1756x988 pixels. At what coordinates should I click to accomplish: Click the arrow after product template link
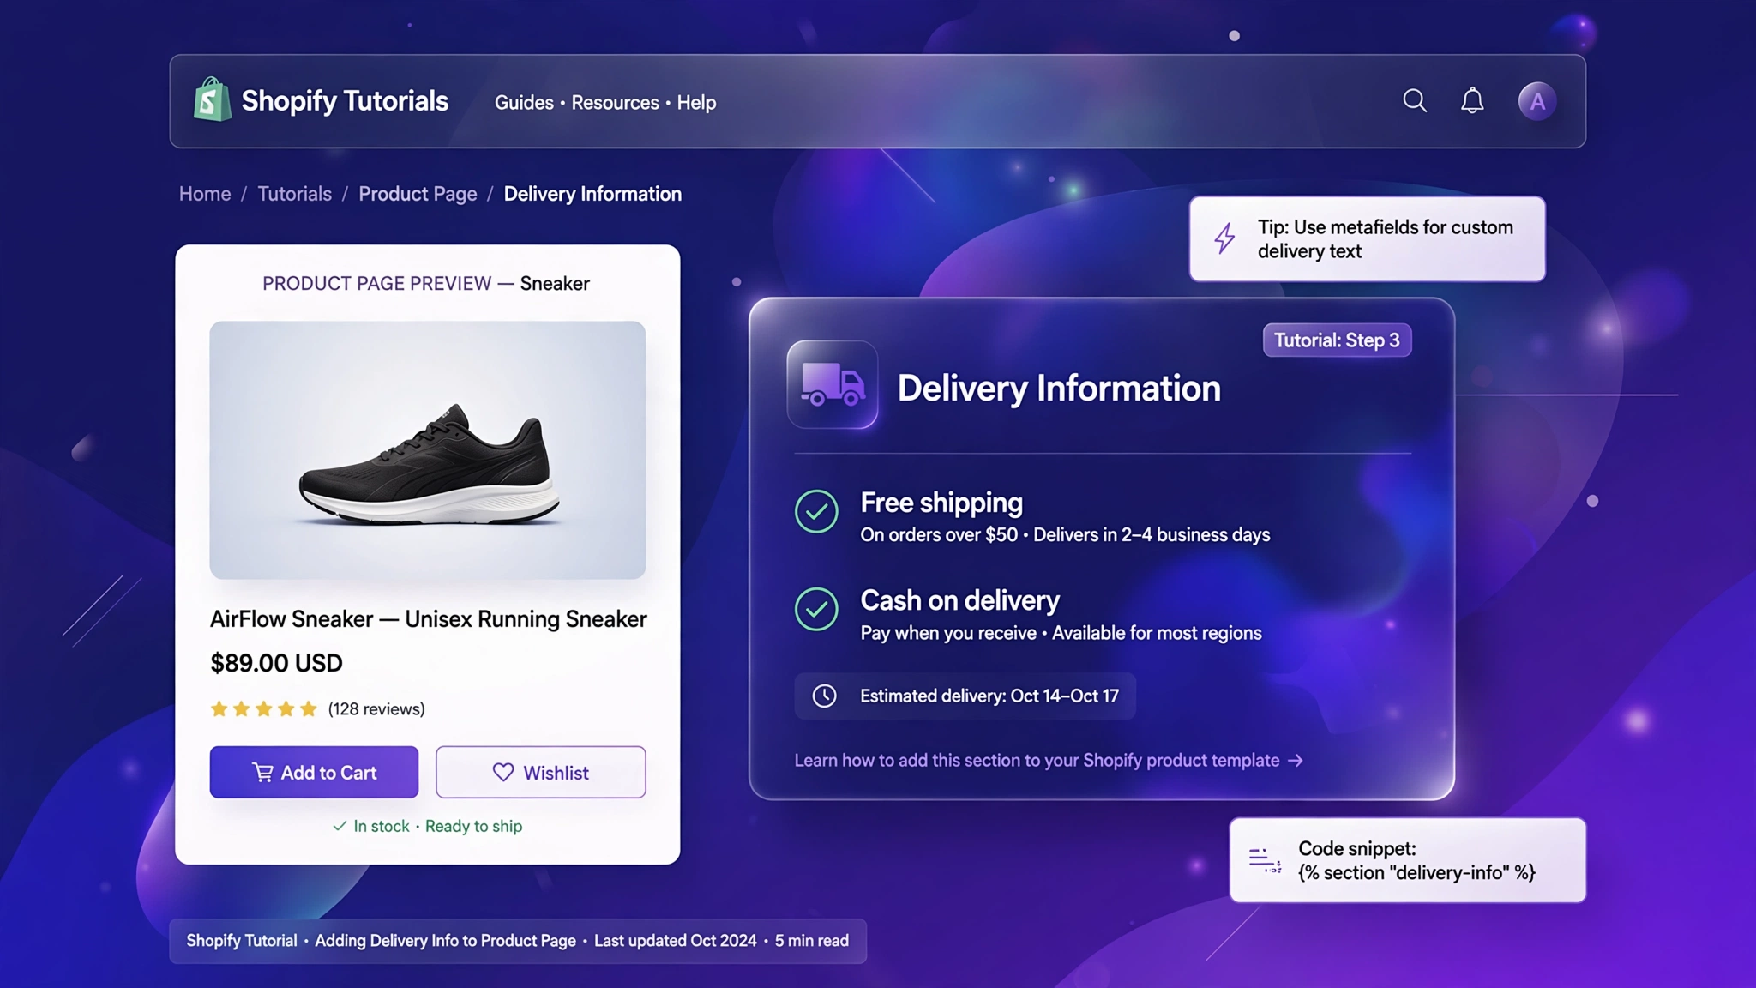[x=1296, y=761]
